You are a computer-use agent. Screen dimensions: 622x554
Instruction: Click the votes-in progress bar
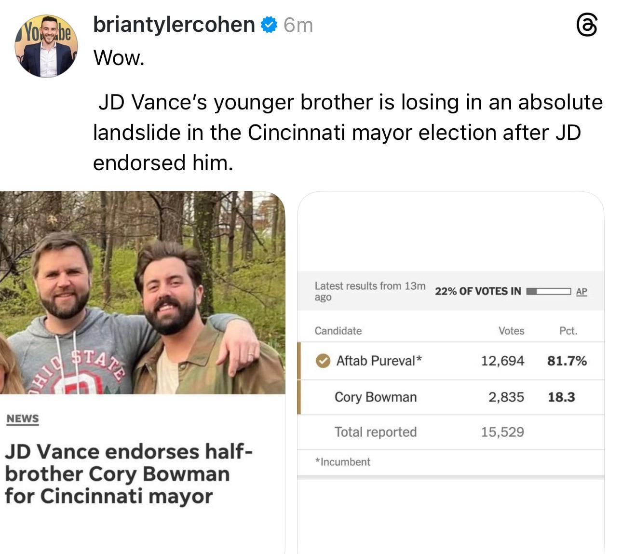(548, 291)
